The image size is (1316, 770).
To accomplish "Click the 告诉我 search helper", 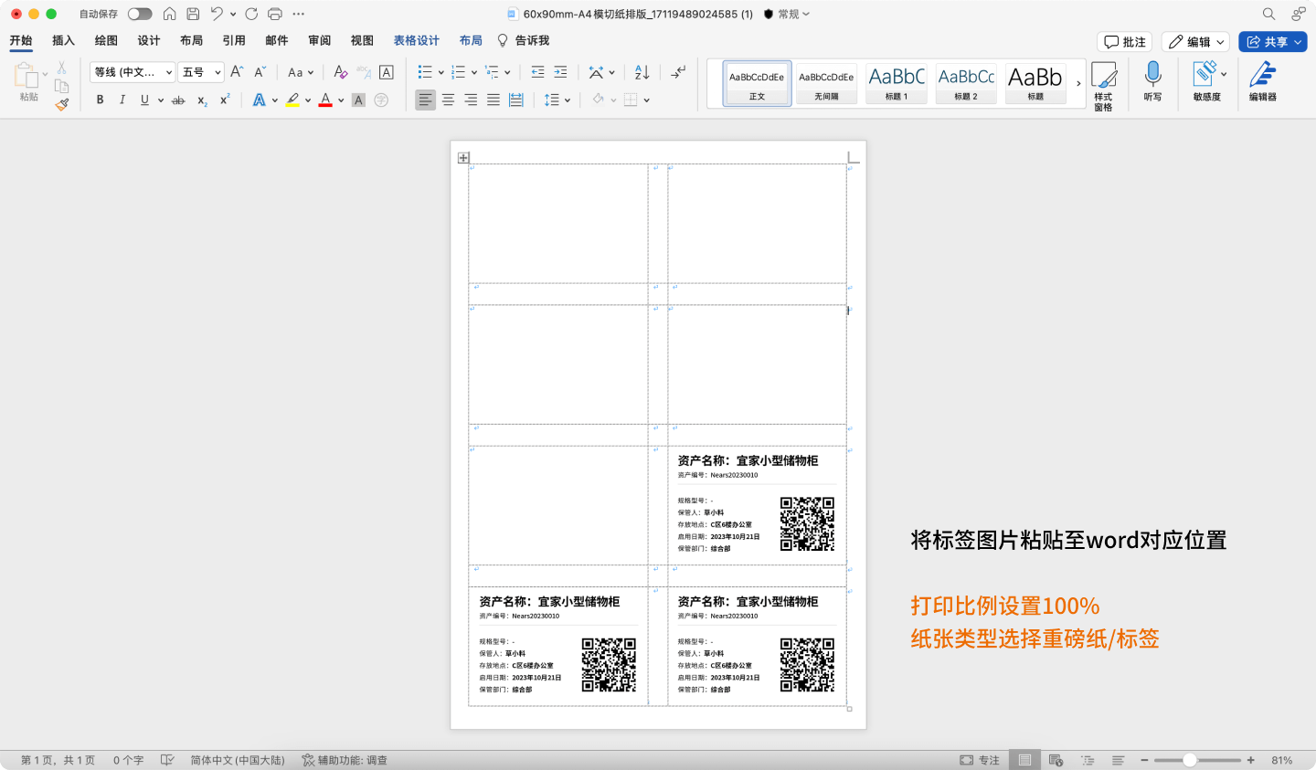I will [524, 40].
